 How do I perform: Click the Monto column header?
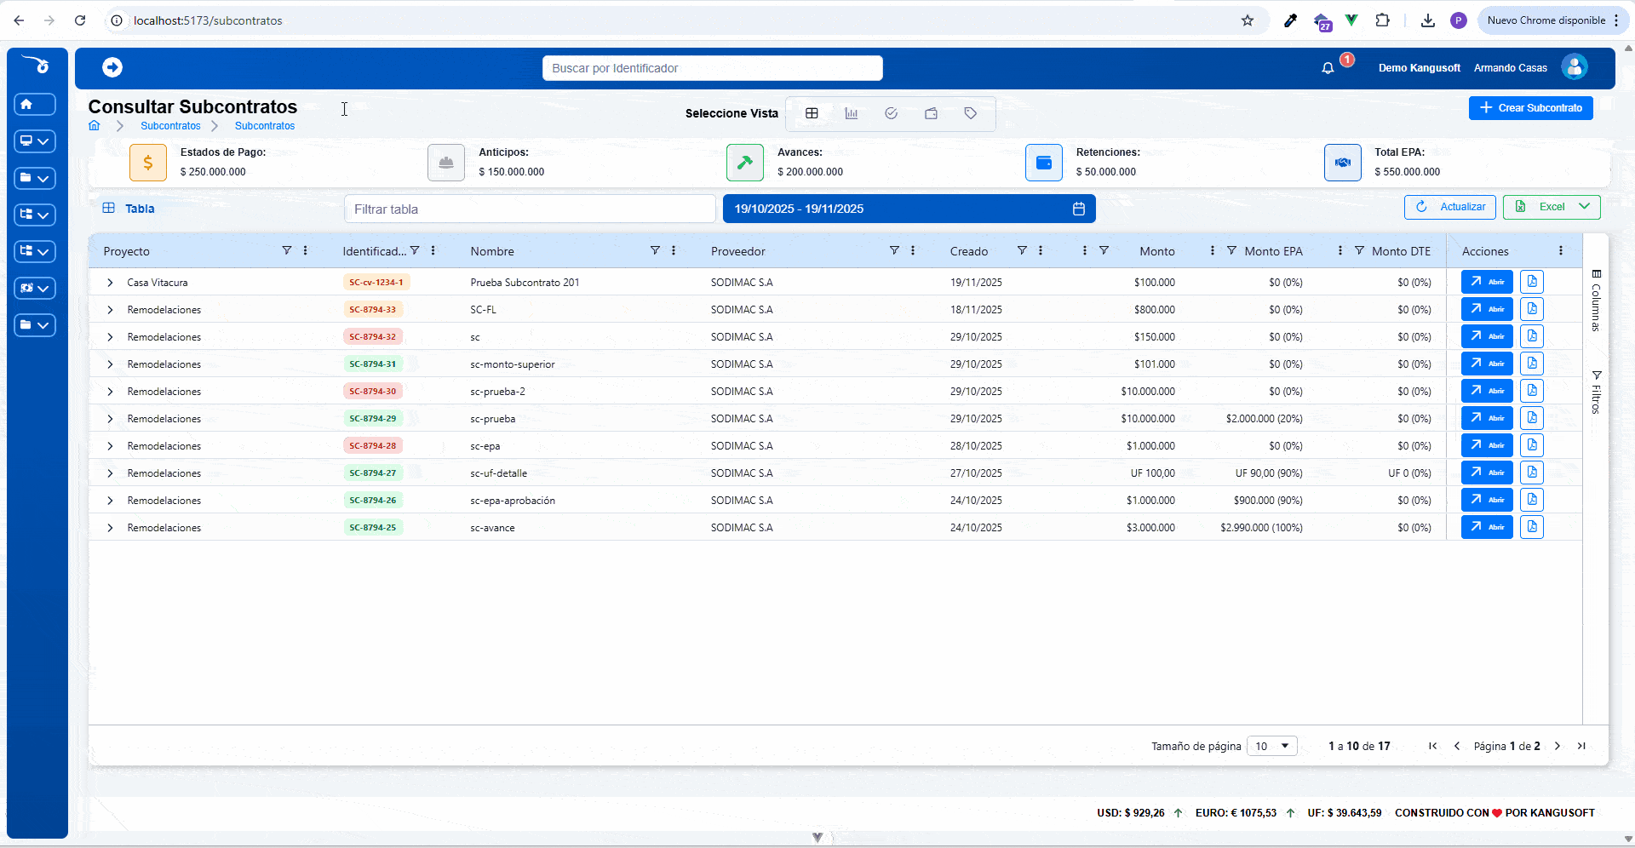(x=1156, y=251)
